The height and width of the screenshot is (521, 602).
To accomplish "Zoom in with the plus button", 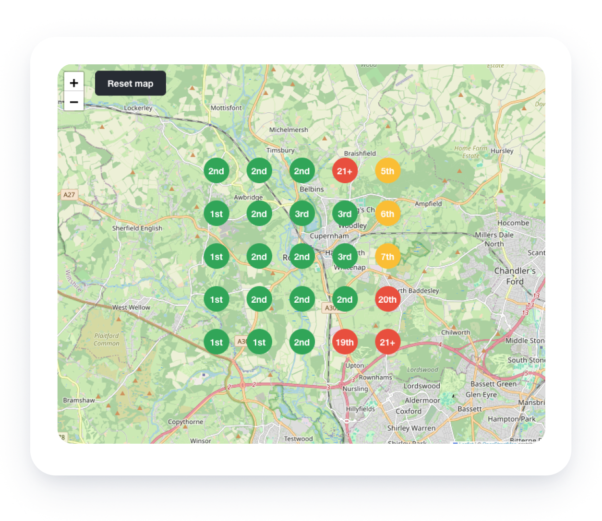I will coord(74,82).
